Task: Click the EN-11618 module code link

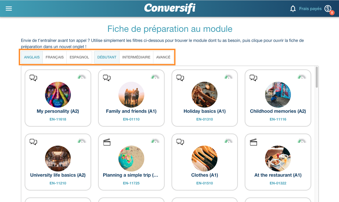Action: [x=58, y=119]
